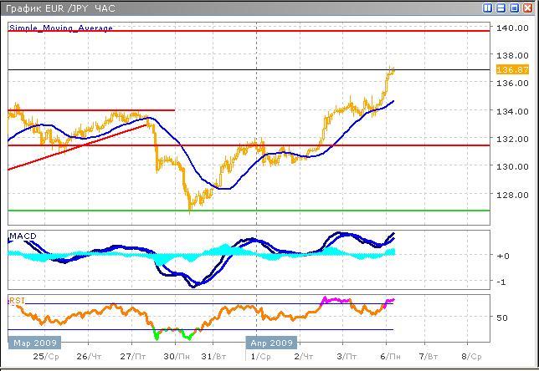Select the Simple_Moving_Average indicator label
539x371 pixels.
[x=60, y=28]
